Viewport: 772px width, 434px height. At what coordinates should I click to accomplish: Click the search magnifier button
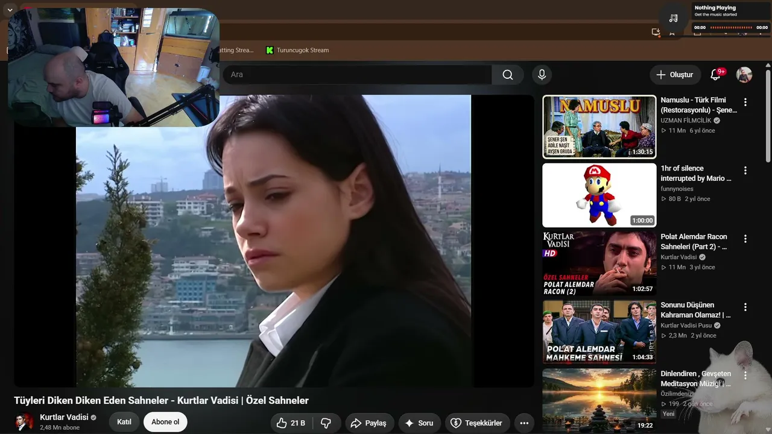pos(508,75)
